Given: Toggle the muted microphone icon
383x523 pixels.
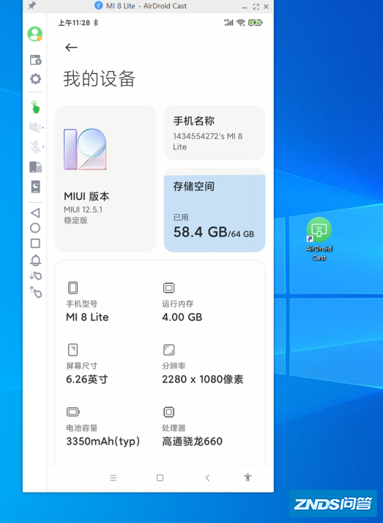Looking at the screenshot, I should 35,146.
